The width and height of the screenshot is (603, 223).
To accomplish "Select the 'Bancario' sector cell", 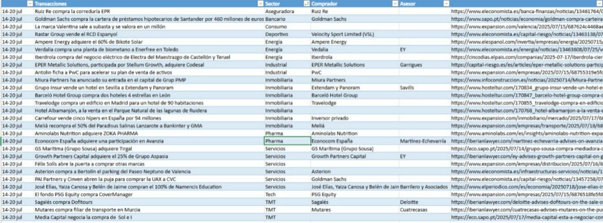I will pyautogui.click(x=287, y=20).
